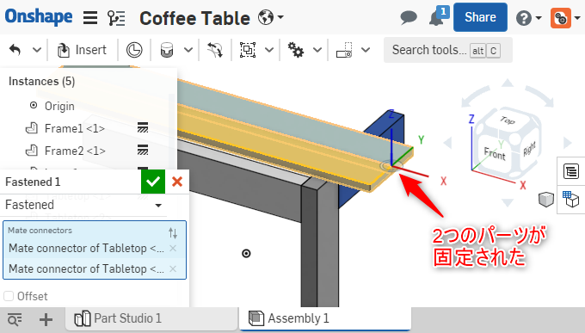The image size is (585, 333).
Task: Open the feature tree configuration icon
Action: (116, 17)
